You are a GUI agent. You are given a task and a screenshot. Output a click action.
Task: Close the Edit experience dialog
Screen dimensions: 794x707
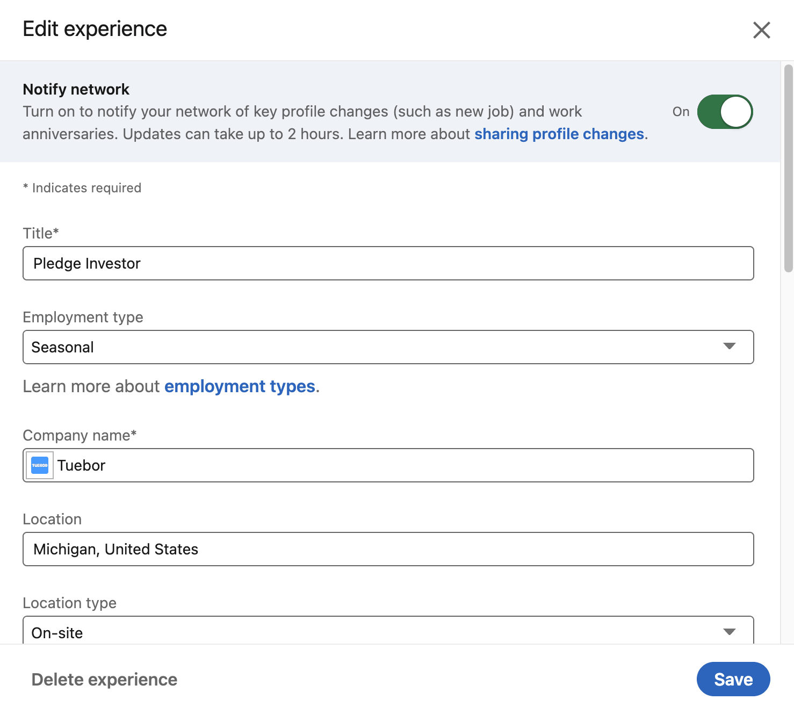(761, 30)
